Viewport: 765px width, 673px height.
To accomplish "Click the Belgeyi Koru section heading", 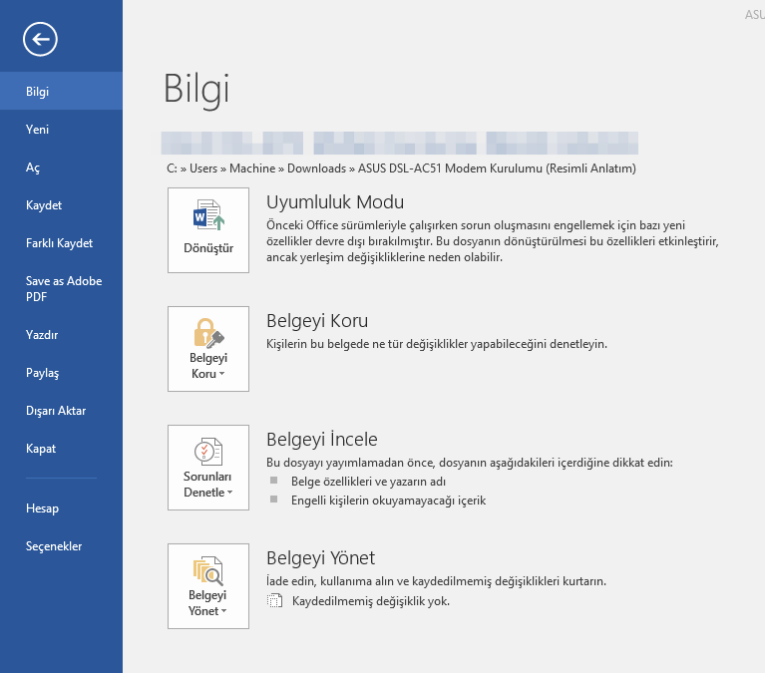I will 317,321.
